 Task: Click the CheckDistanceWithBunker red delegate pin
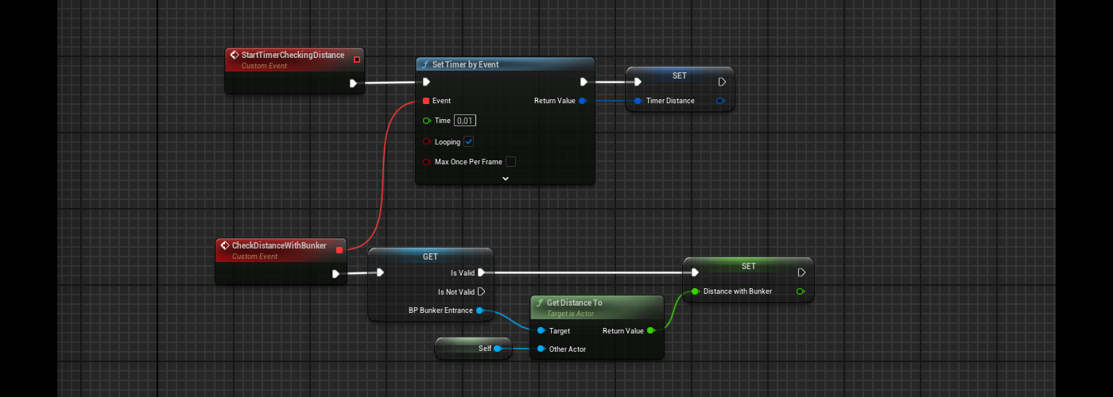pos(339,250)
